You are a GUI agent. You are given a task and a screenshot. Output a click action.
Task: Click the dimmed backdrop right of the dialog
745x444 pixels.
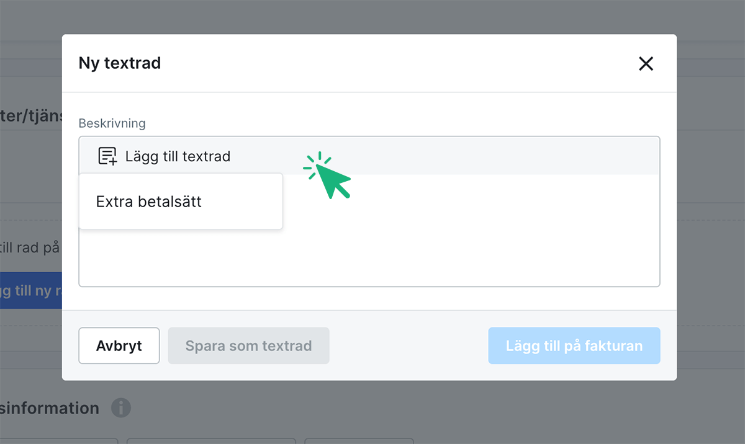click(711, 217)
